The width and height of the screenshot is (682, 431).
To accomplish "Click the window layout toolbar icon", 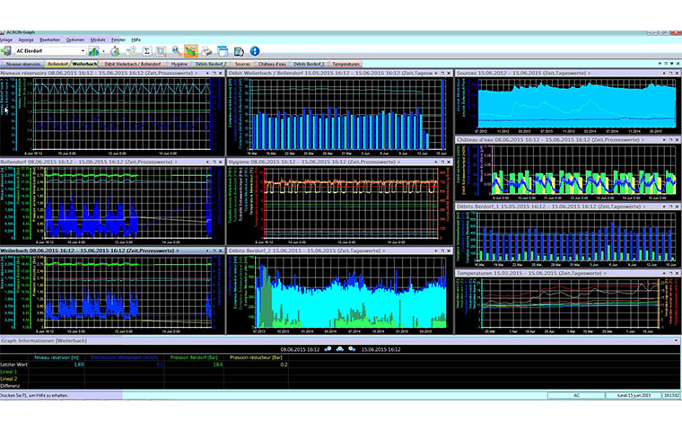I will click(x=223, y=51).
